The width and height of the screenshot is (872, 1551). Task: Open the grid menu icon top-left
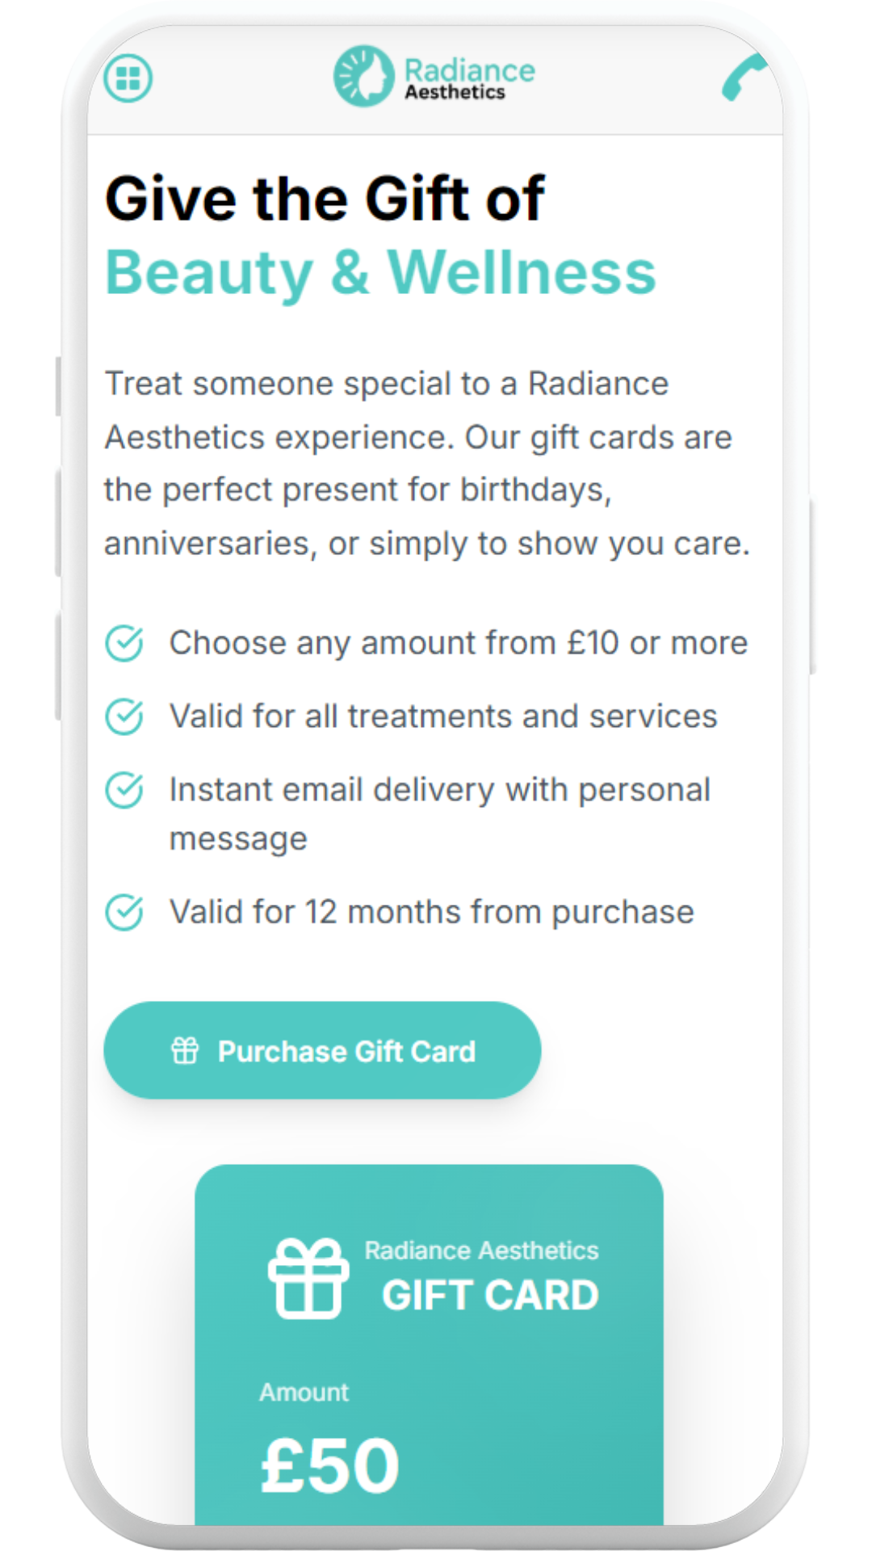click(x=127, y=78)
